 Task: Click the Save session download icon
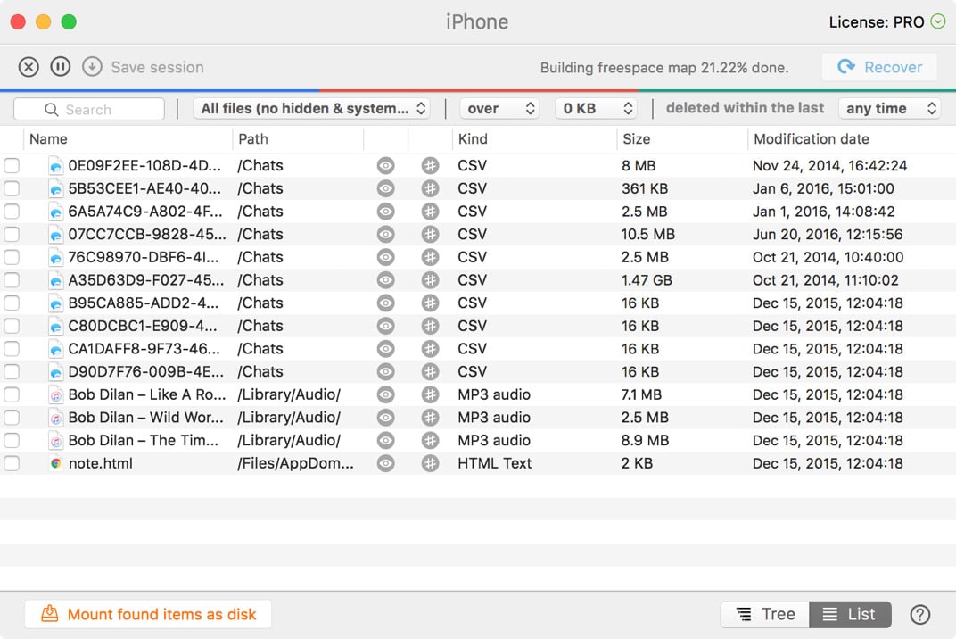pos(92,67)
